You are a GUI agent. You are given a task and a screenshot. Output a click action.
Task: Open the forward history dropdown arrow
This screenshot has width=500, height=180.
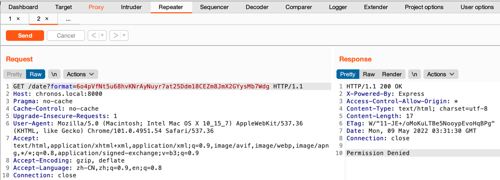(124, 35)
